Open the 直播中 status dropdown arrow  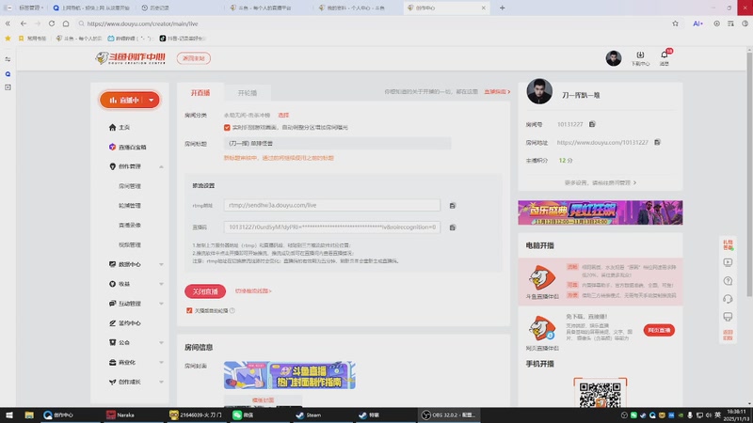(152, 100)
